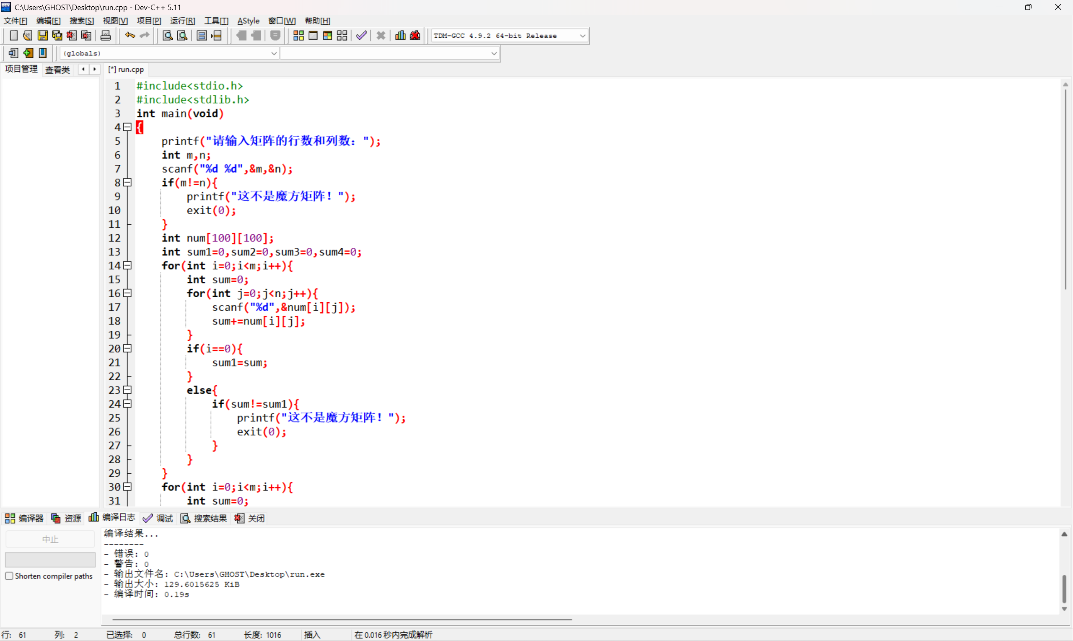Click the Print icon in toolbar
Image resolution: width=1073 pixels, height=641 pixels.
pyautogui.click(x=105, y=36)
